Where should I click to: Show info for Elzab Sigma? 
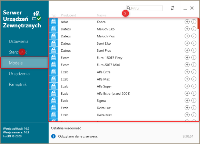tap(194, 100)
